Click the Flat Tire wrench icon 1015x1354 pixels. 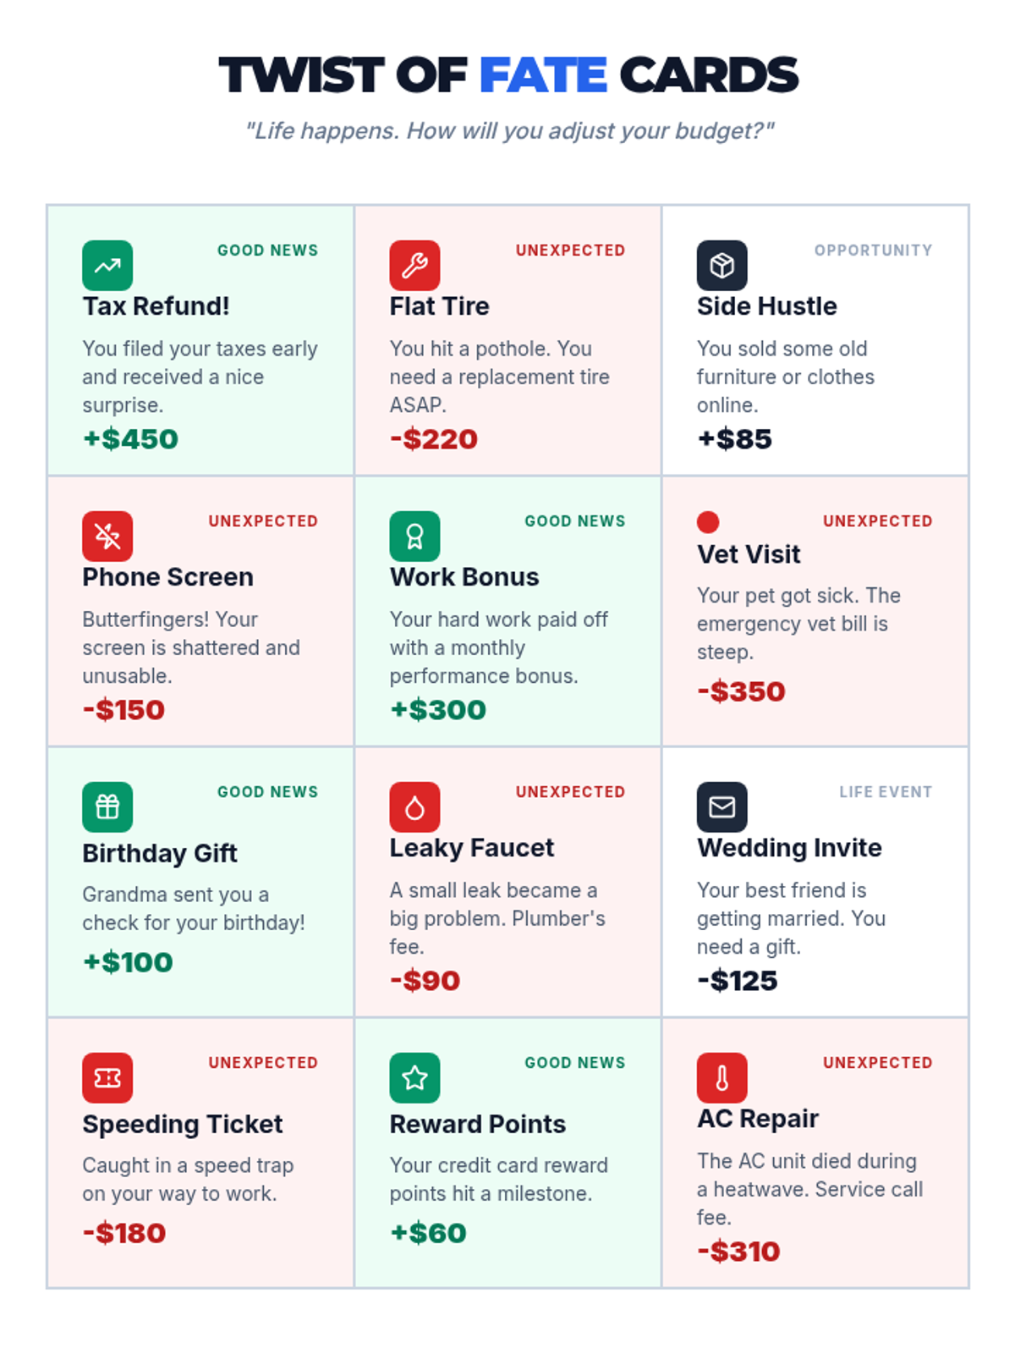[x=414, y=266]
